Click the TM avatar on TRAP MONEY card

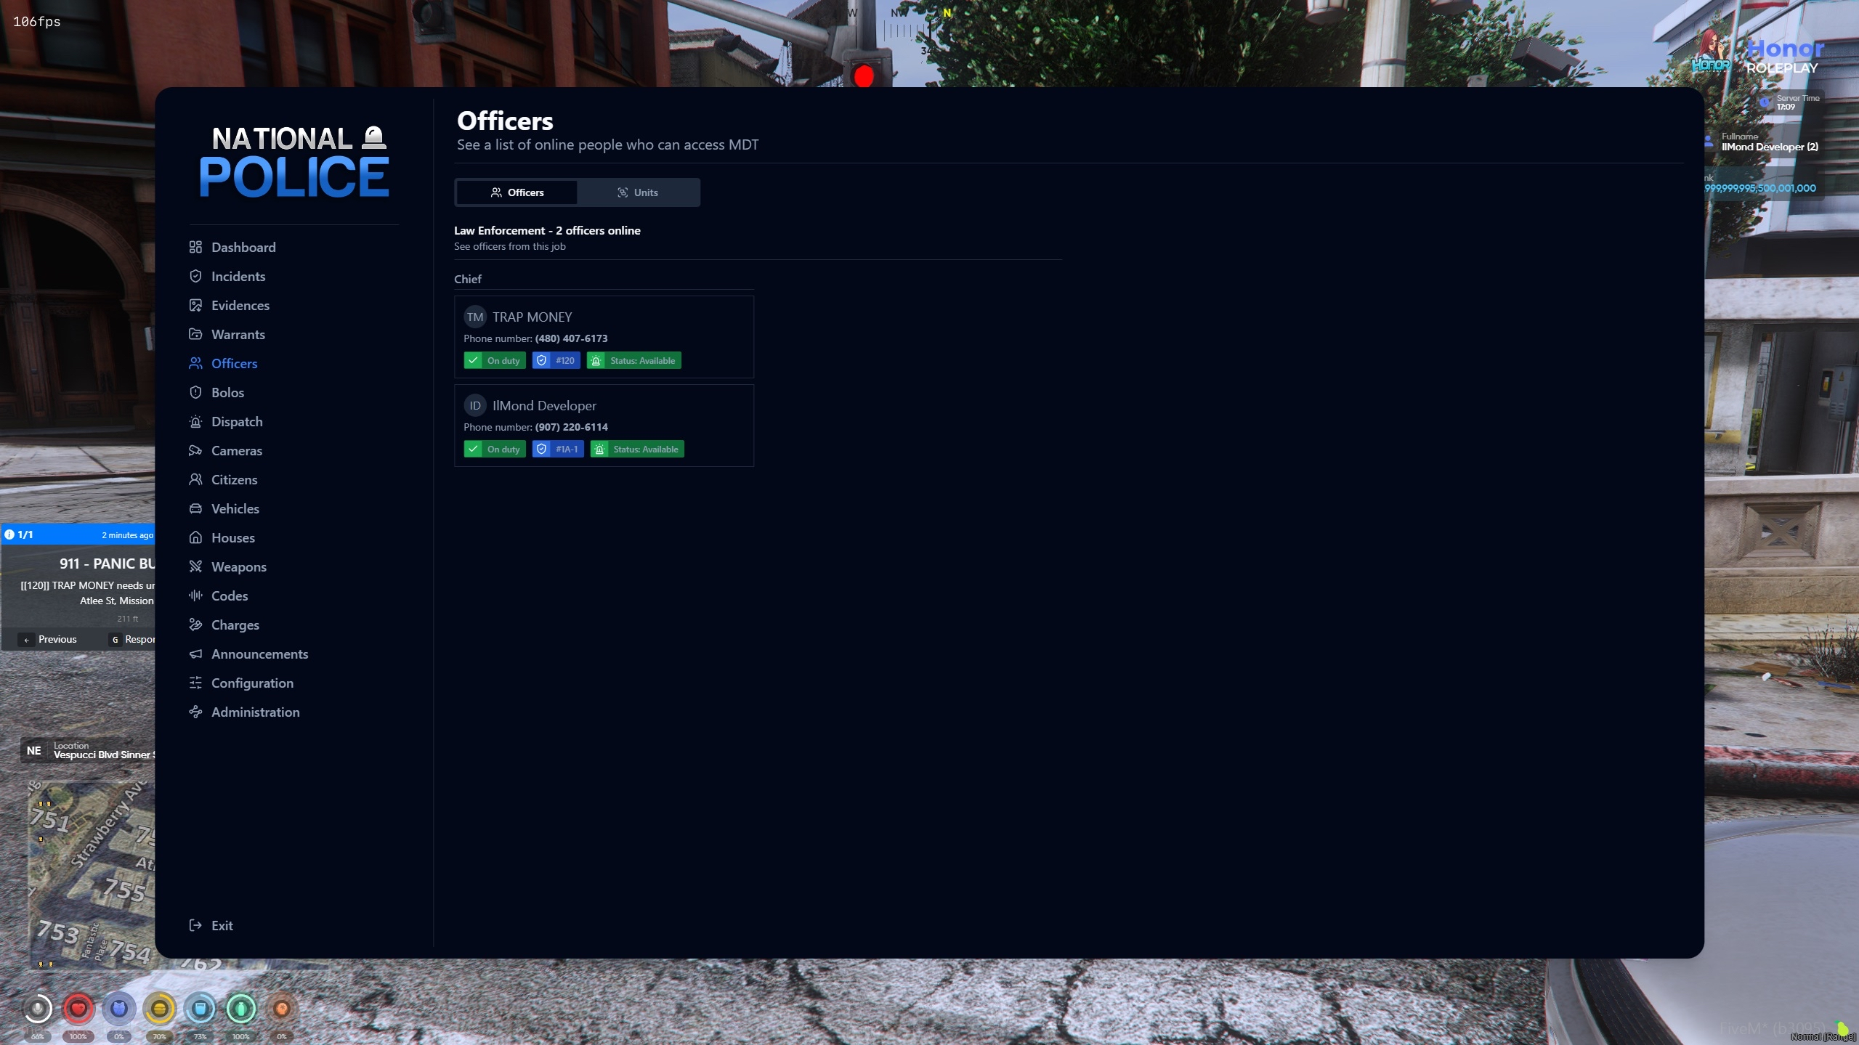click(475, 317)
